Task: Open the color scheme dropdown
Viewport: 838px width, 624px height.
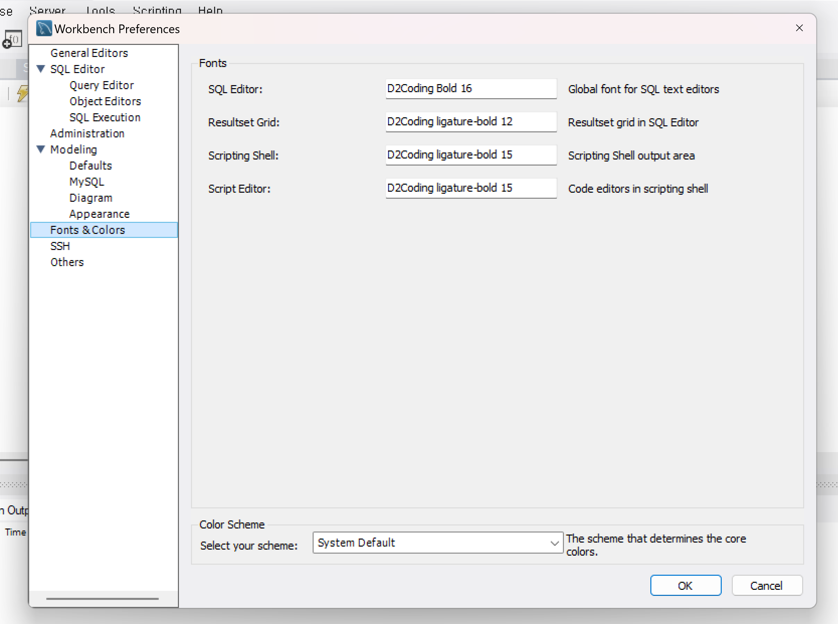Action: coord(437,543)
